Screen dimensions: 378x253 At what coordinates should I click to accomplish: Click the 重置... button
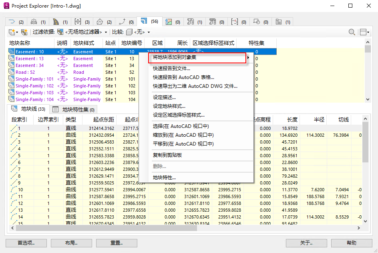coord(117,243)
